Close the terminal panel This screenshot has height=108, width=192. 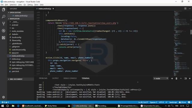[190, 79]
